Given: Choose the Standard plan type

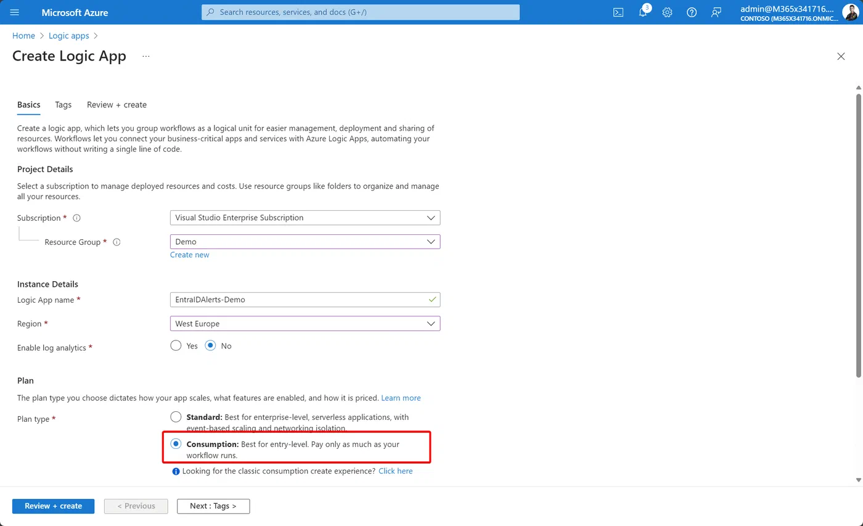Looking at the screenshot, I should [x=176, y=417].
